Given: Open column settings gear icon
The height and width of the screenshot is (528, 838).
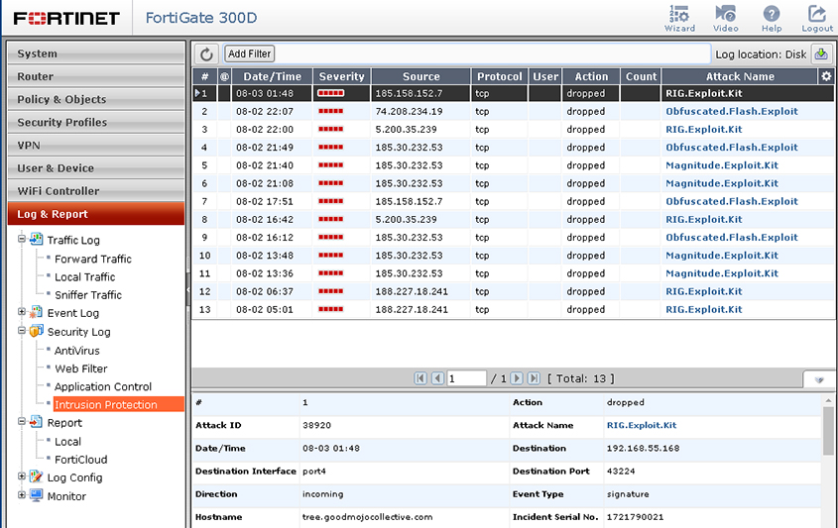Looking at the screenshot, I should coord(826,76).
